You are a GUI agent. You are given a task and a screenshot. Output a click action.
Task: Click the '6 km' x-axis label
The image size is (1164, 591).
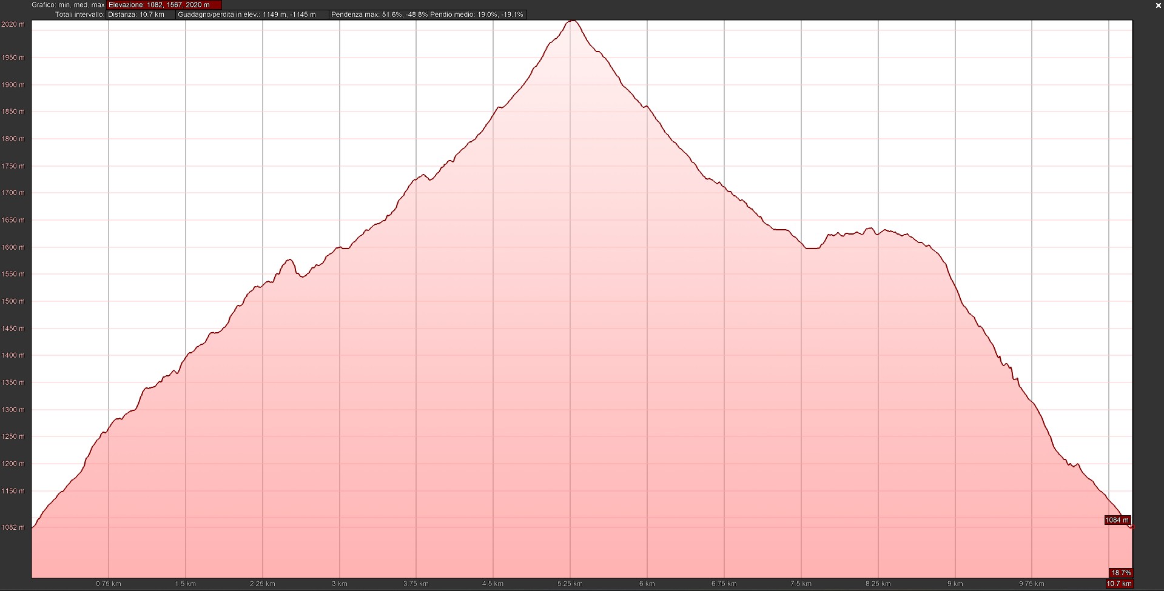click(647, 584)
